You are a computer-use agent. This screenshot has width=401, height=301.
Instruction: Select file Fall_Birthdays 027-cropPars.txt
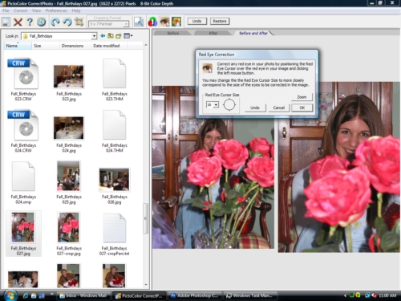click(114, 234)
